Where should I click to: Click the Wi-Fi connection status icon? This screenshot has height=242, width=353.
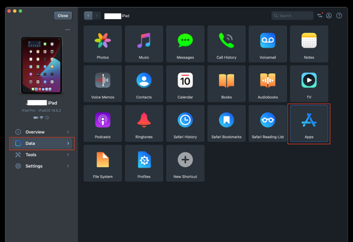[x=42, y=117]
